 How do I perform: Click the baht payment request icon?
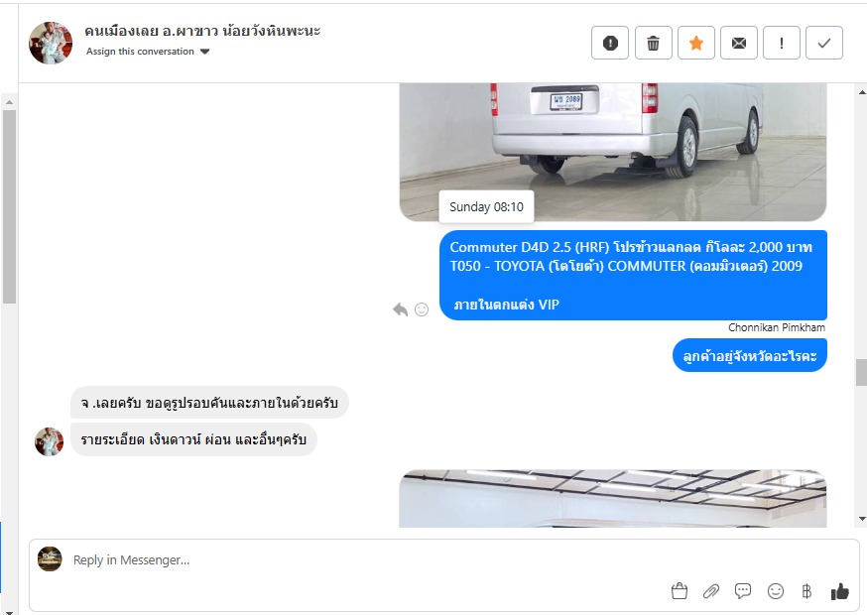click(806, 591)
